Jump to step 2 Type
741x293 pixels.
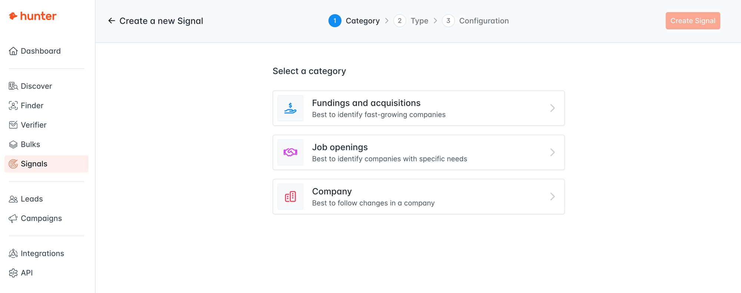coord(411,21)
